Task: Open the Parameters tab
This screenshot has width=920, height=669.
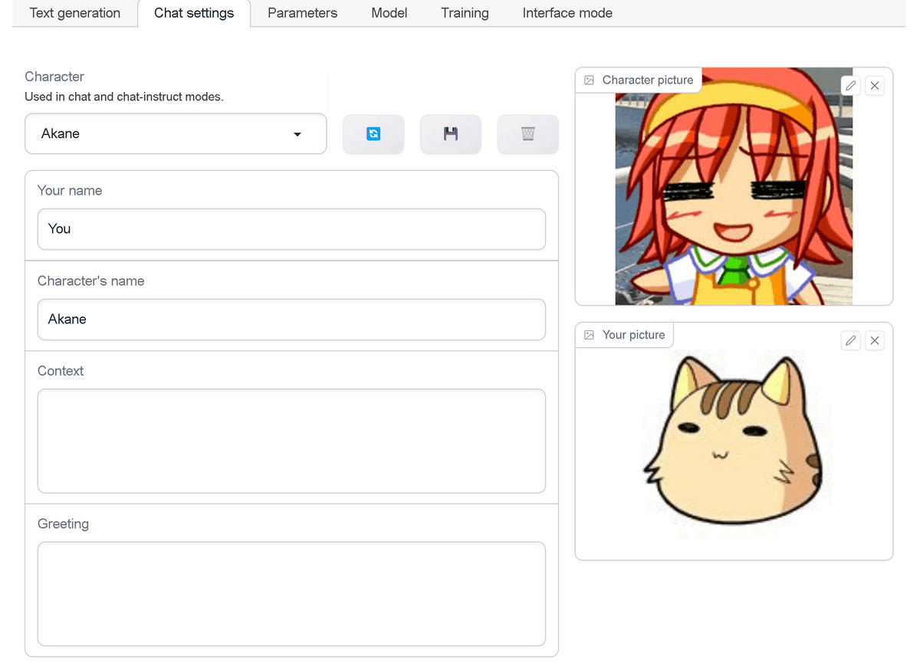Action: (x=302, y=13)
